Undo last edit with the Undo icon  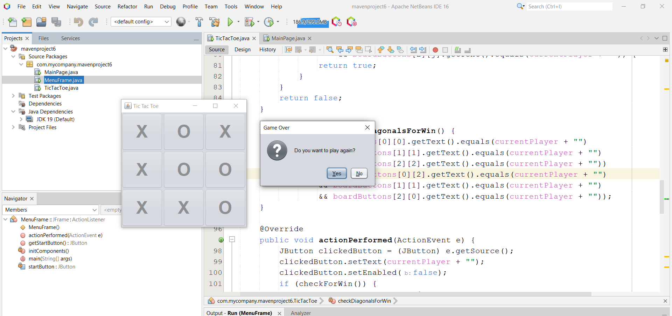click(78, 22)
